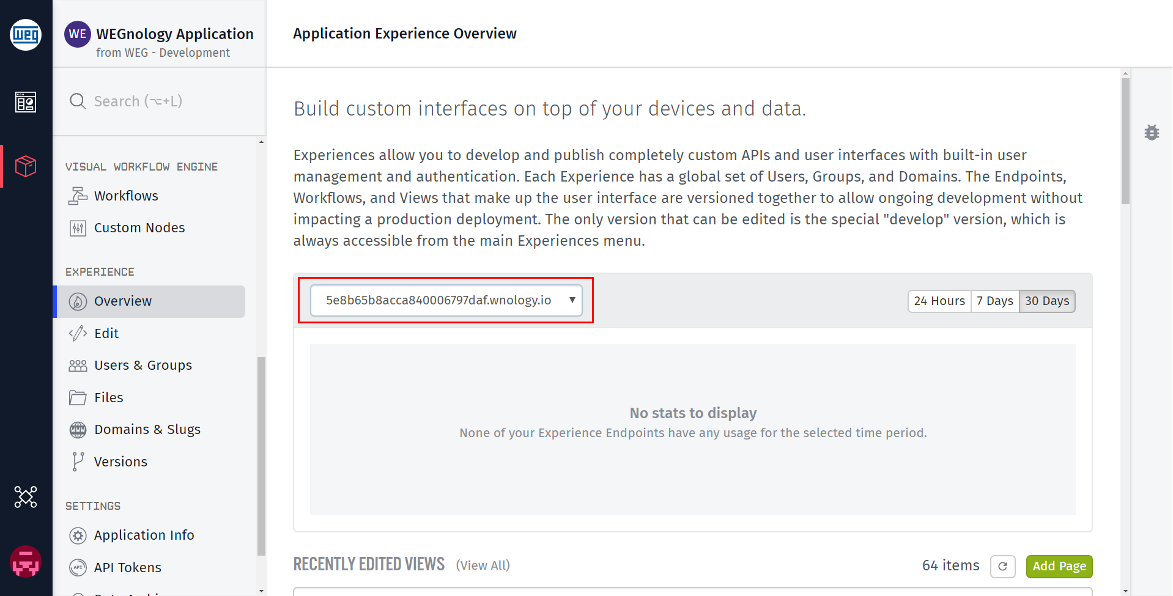Click the "No stats to display" message
The width and height of the screenshot is (1173, 596).
click(x=693, y=413)
